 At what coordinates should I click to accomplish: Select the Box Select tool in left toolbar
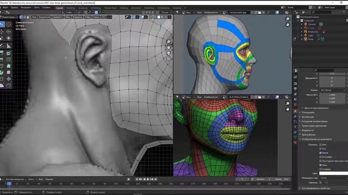click(2, 24)
